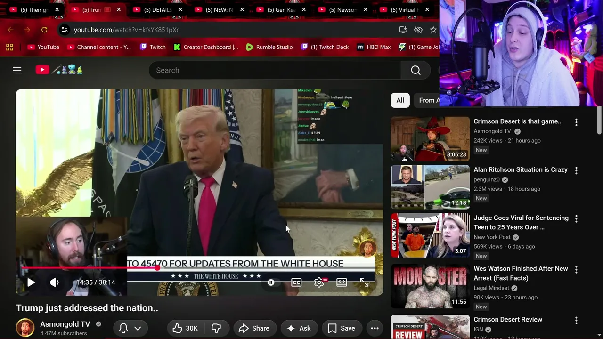Click the page vertical scrollbar
Screen dimensions: 603x339
pos(599,120)
